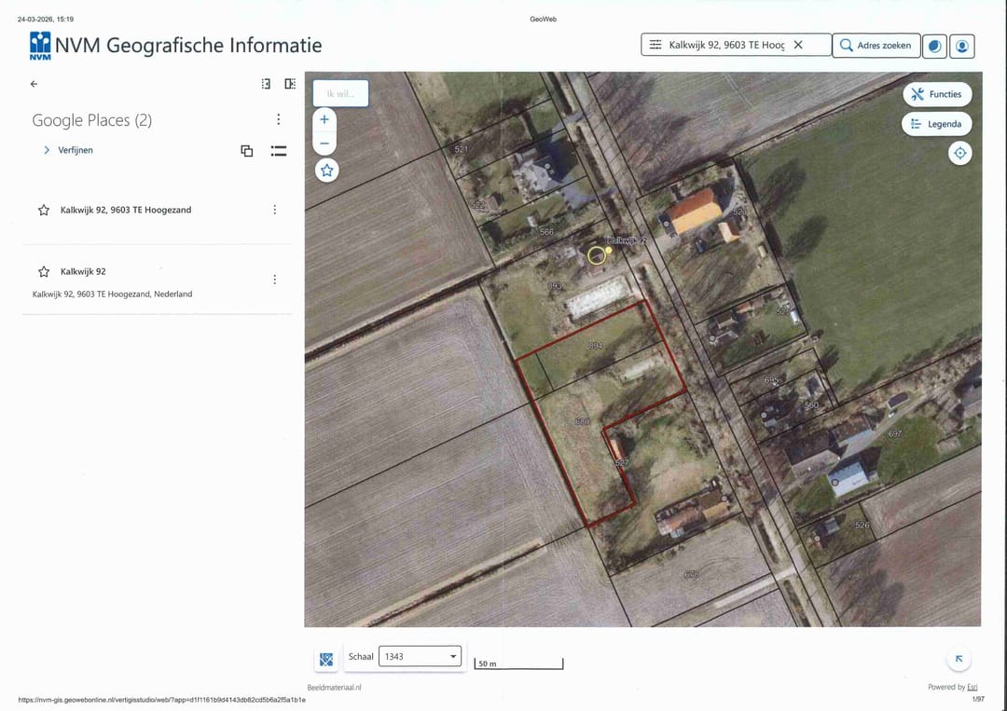Image resolution: width=1007 pixels, height=711 pixels.
Task: Clear the address search field
Action: (x=798, y=45)
